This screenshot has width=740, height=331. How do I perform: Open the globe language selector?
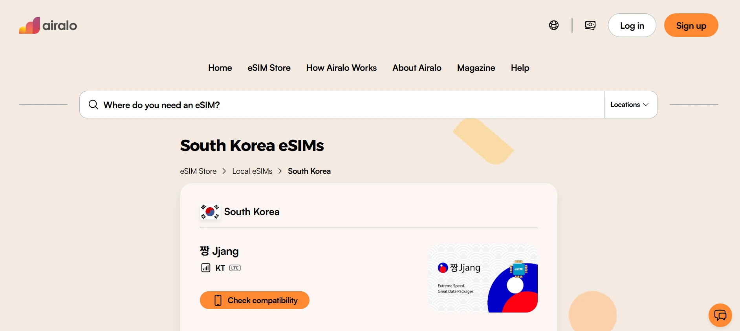554,25
